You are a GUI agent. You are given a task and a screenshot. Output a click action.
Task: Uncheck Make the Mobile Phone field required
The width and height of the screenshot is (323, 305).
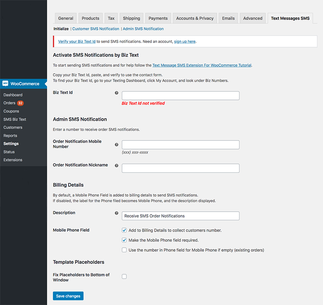pos(124,240)
